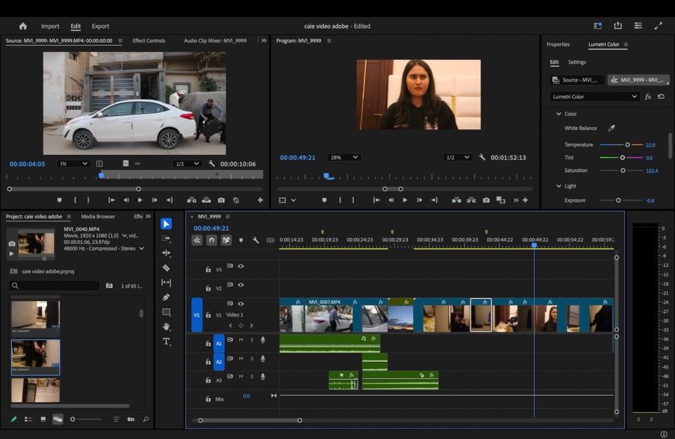Open the Settings tab in Lumetri Color
Image resolution: width=675 pixels, height=439 pixels.
pos(577,62)
